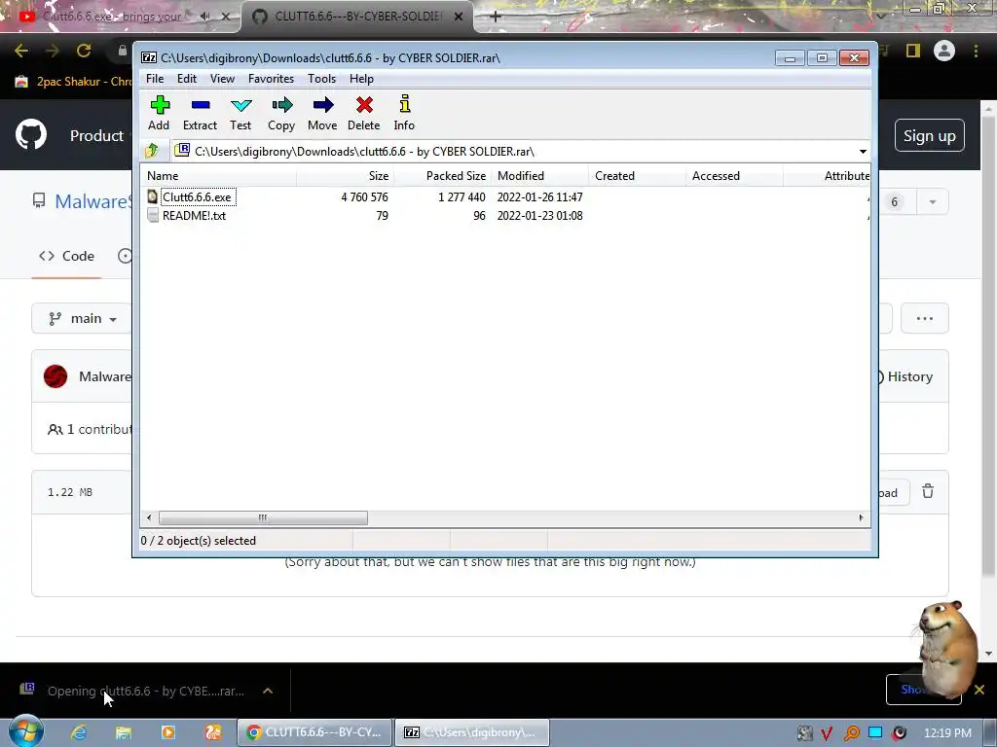Click the red Delete icon
The image size is (997, 747).
point(364,113)
